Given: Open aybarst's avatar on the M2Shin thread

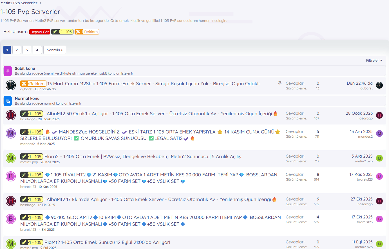Looking at the screenshot, I should coord(11,85).
